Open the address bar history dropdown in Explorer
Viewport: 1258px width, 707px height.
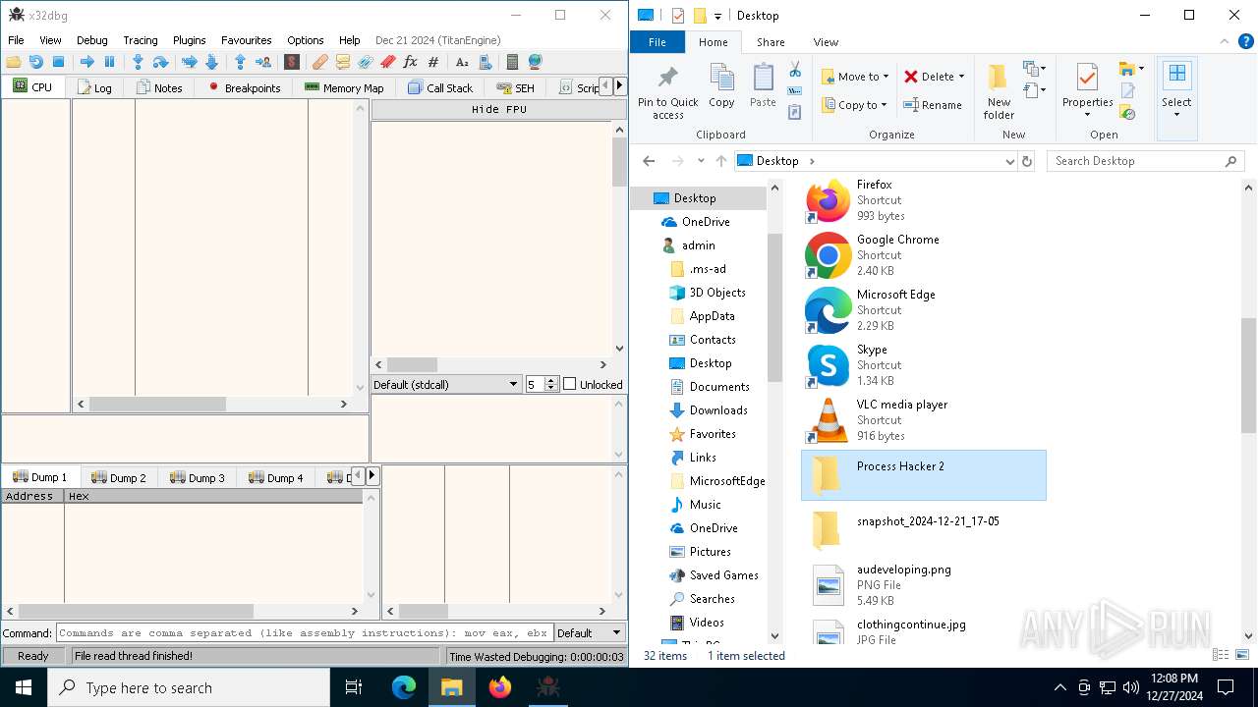coord(1009,162)
